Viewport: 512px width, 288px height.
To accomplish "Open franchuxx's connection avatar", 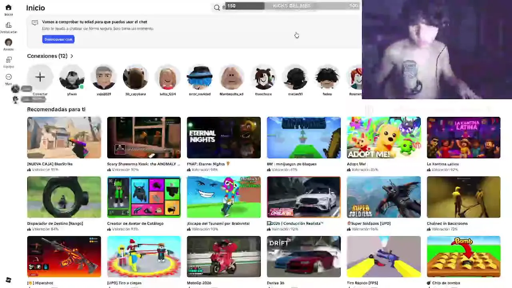I will click(264, 77).
